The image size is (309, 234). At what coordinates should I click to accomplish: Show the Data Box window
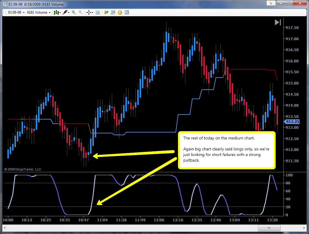(x=98, y=12)
